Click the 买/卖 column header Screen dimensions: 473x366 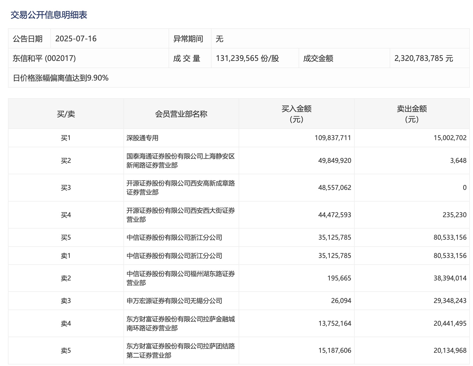[66, 114]
